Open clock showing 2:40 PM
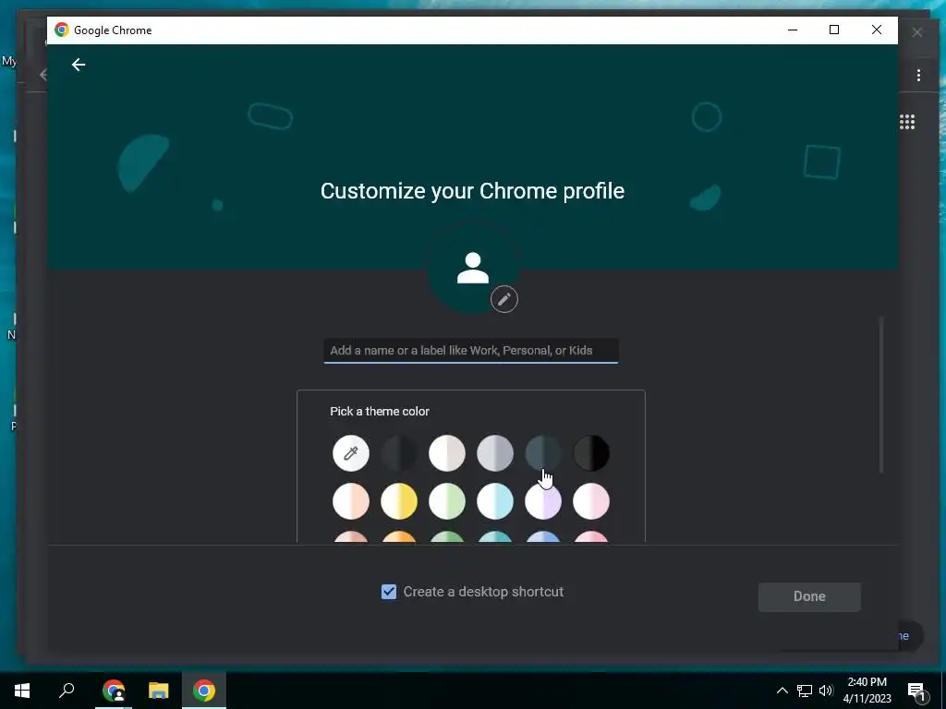 click(867, 691)
